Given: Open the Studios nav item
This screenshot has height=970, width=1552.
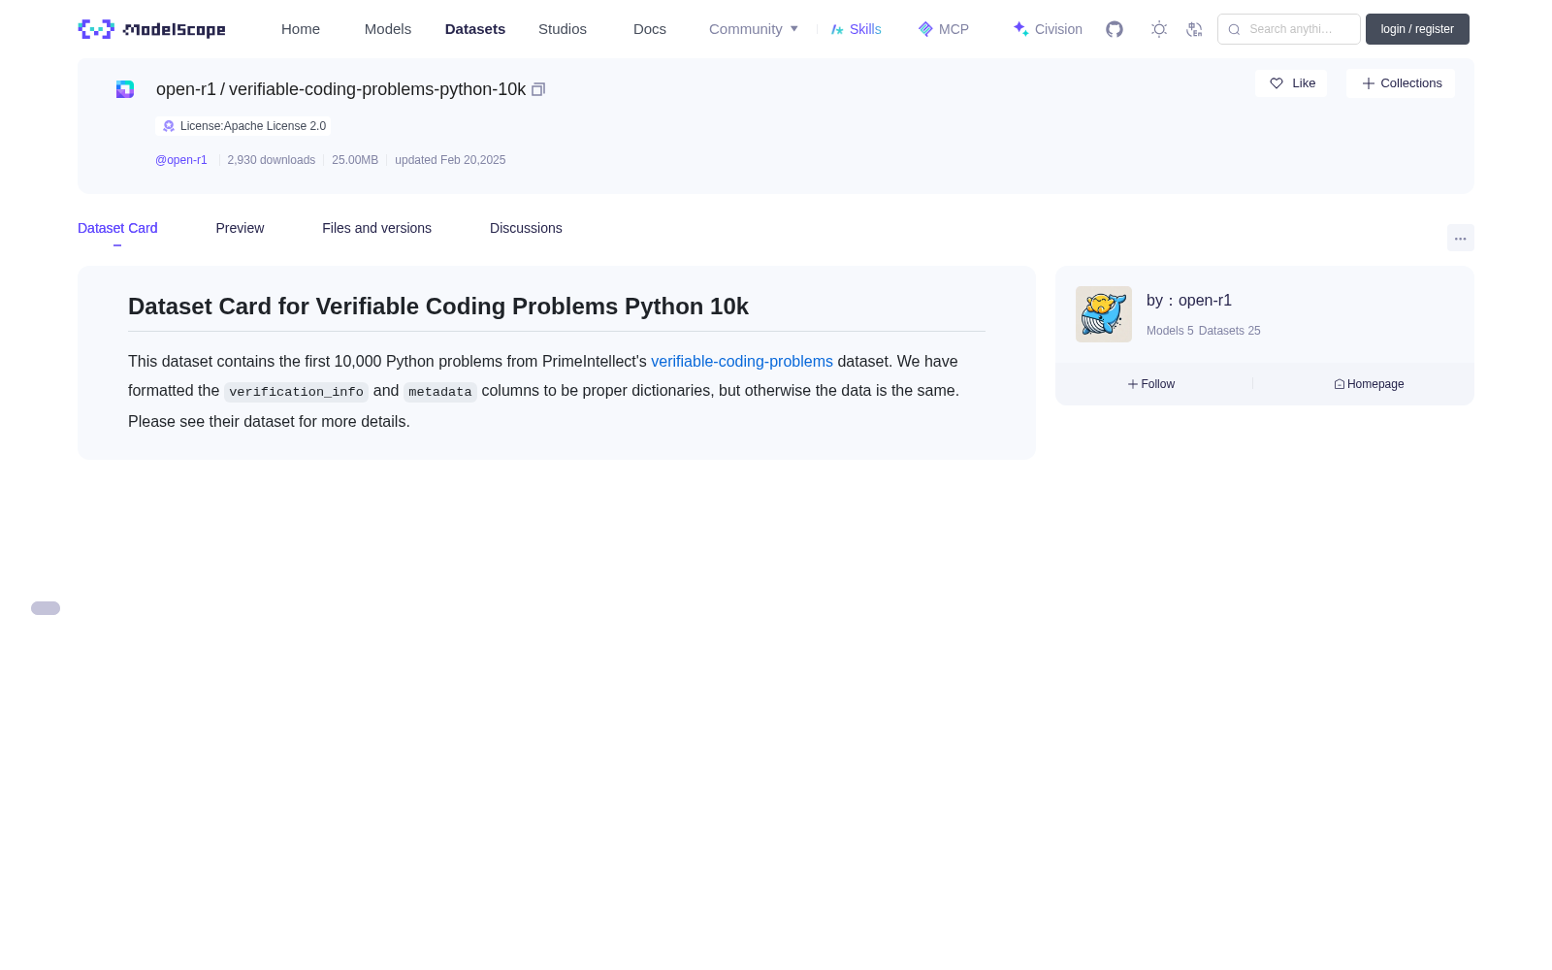Looking at the screenshot, I should [563, 29].
